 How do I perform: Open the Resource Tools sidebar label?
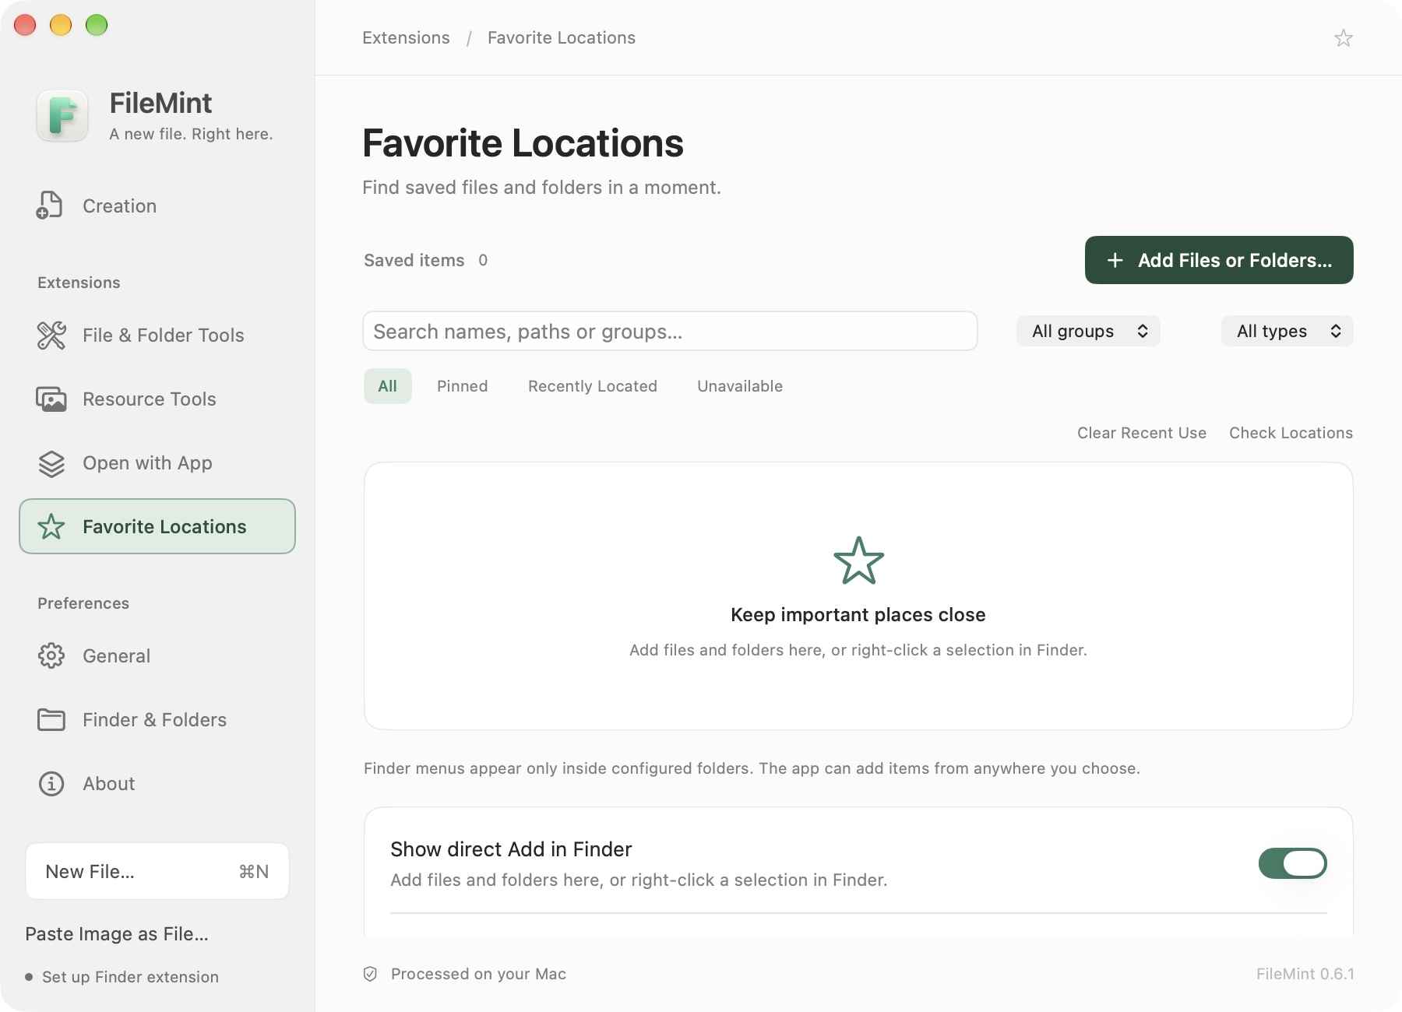coord(150,399)
